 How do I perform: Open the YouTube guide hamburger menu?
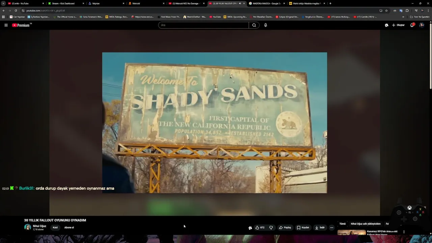click(x=6, y=25)
